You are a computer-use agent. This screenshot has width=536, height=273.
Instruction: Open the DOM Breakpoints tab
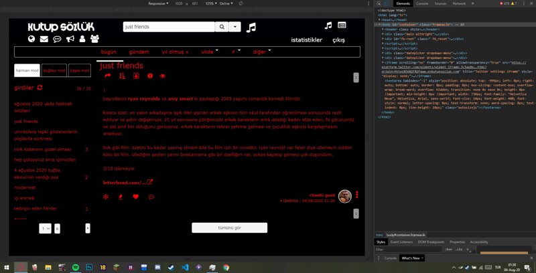[x=431, y=242]
